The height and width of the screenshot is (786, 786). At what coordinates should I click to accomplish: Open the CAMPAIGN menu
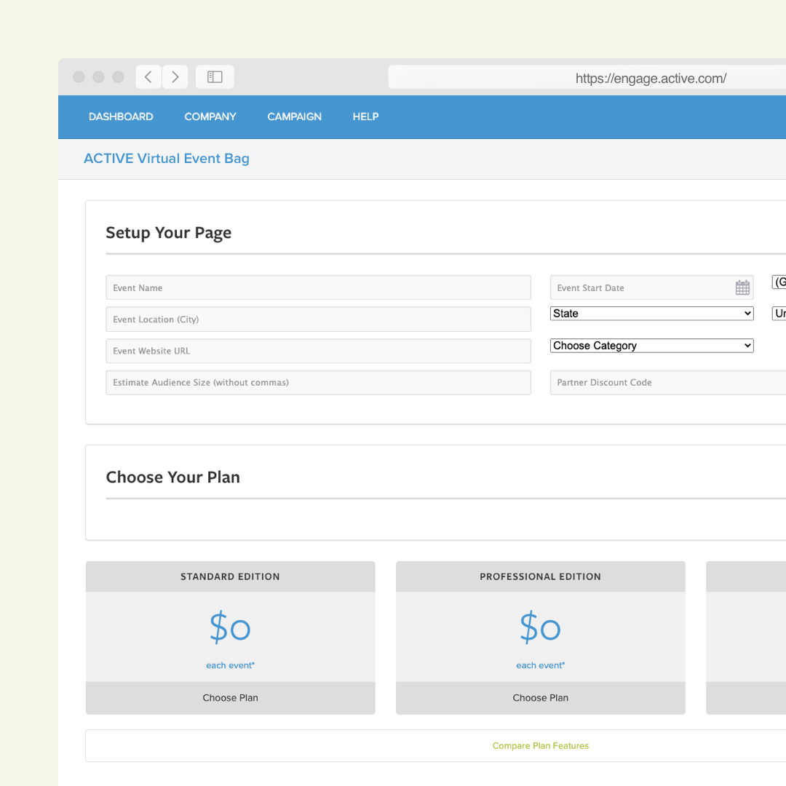pos(294,116)
